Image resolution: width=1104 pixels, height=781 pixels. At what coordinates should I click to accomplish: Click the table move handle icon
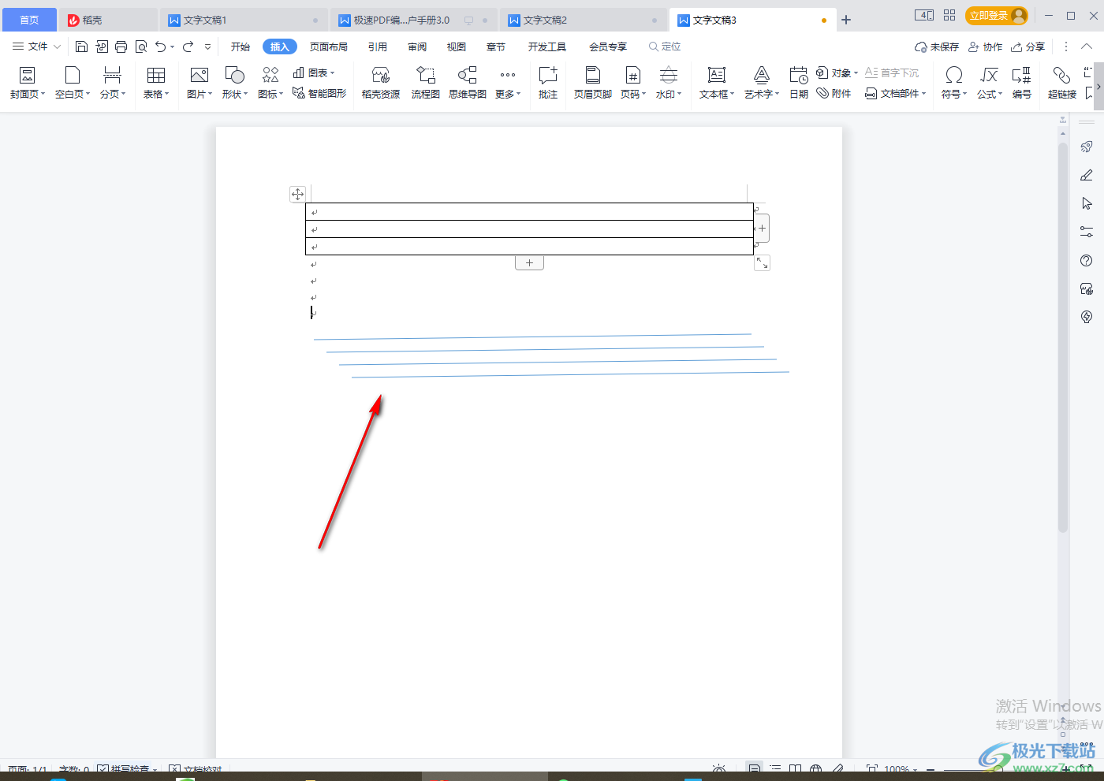297,194
